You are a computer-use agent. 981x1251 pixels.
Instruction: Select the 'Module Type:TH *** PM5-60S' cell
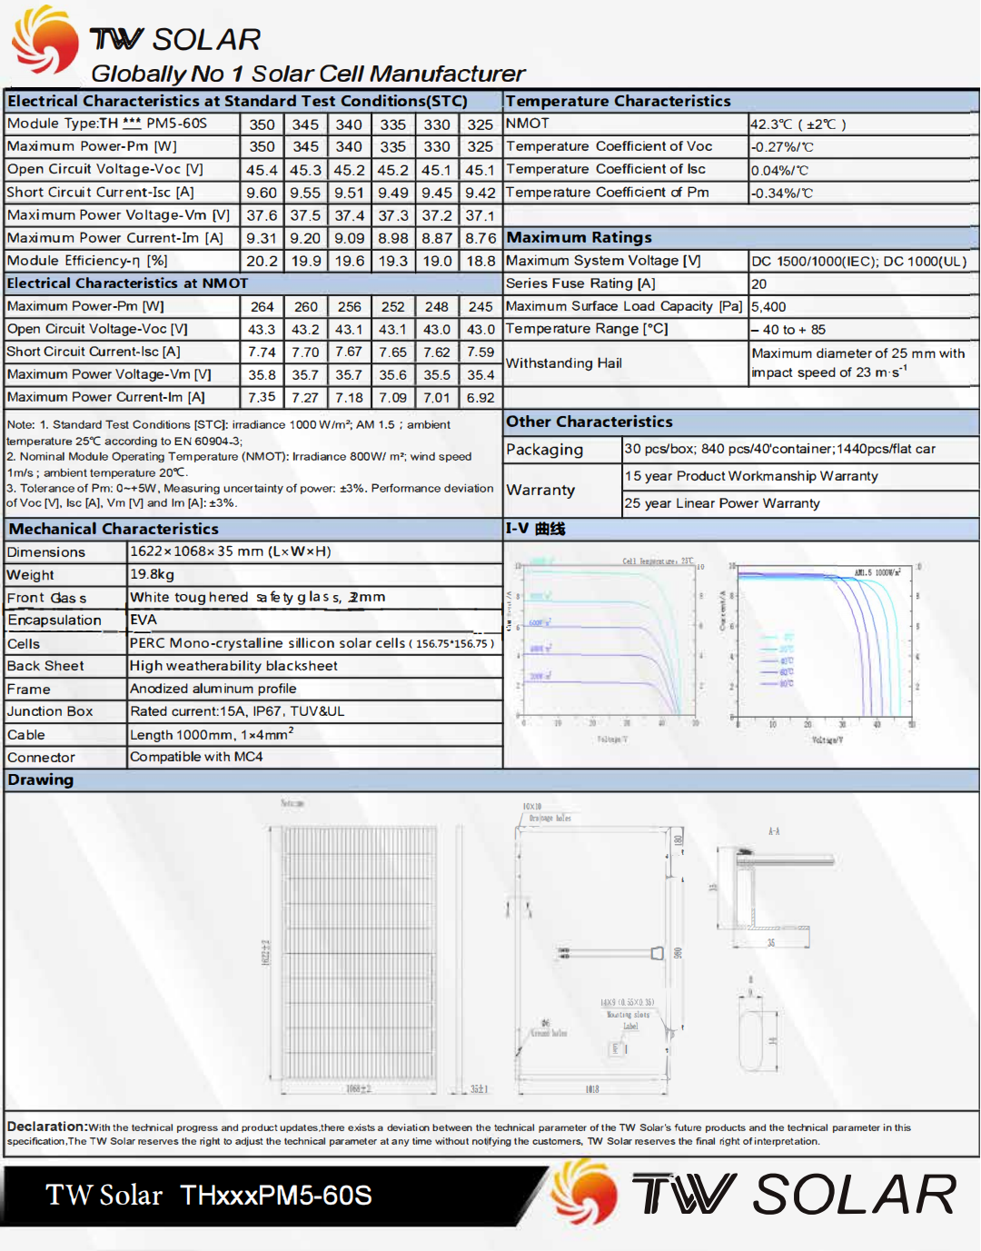(107, 124)
